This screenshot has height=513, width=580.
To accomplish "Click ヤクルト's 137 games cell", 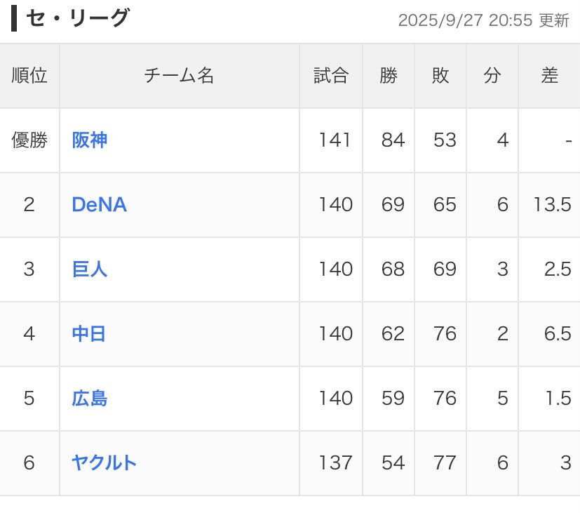I will (335, 463).
